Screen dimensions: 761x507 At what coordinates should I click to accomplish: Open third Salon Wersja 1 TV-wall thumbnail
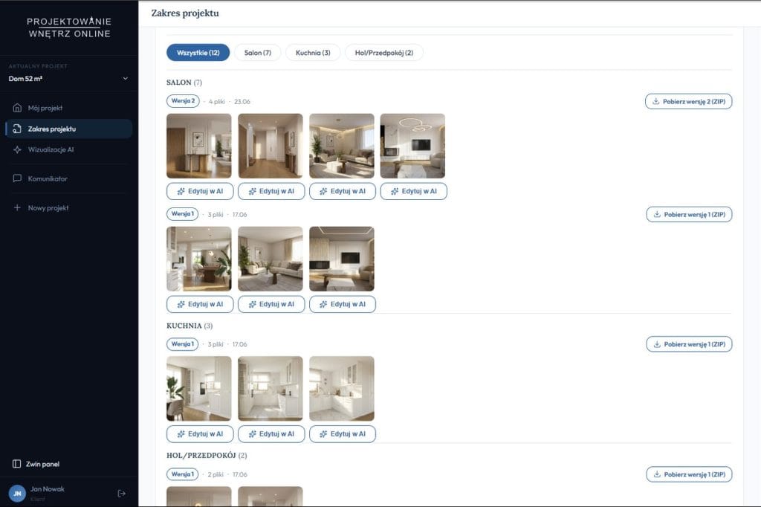pyautogui.click(x=342, y=259)
